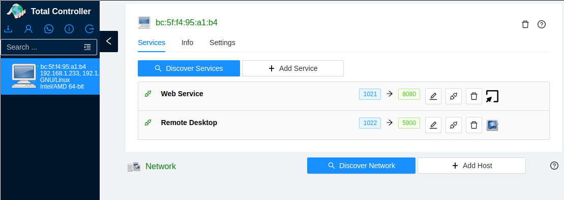This screenshot has width=564, height=200.
Task: Disconnect Web Service plug icon
Action: (454, 96)
